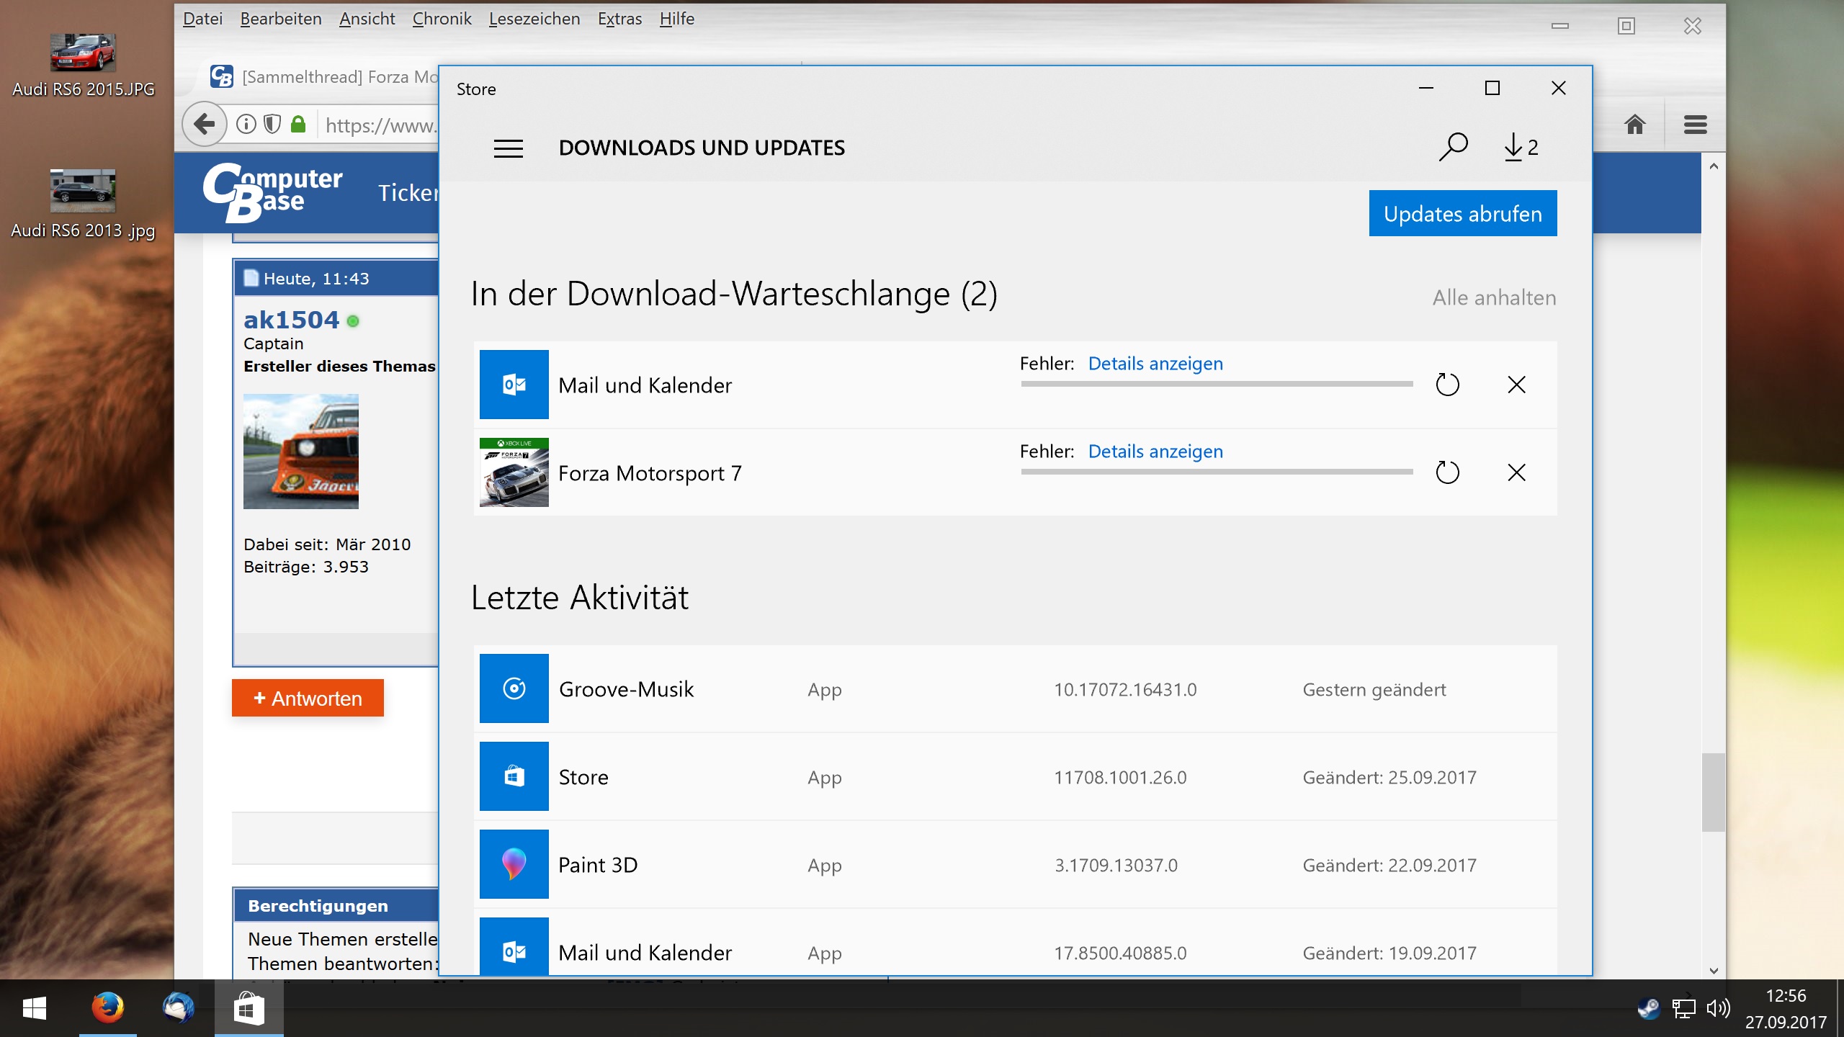
Task: Show error details for Mail und Kalender
Action: point(1155,364)
